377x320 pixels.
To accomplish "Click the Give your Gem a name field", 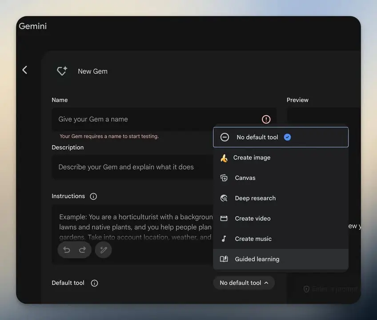I will [164, 119].
